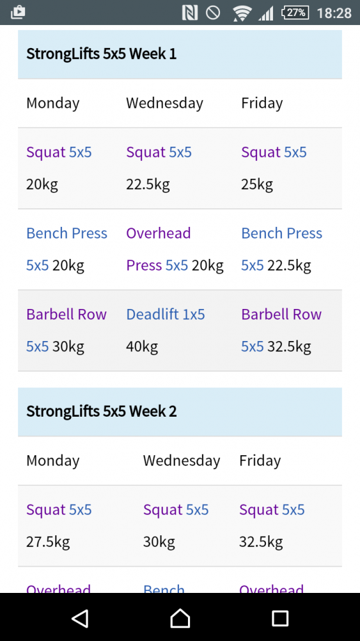Screen dimensions: 360x641
Task: Open Friday Barbell Row link in Week 1
Action: [x=281, y=330]
